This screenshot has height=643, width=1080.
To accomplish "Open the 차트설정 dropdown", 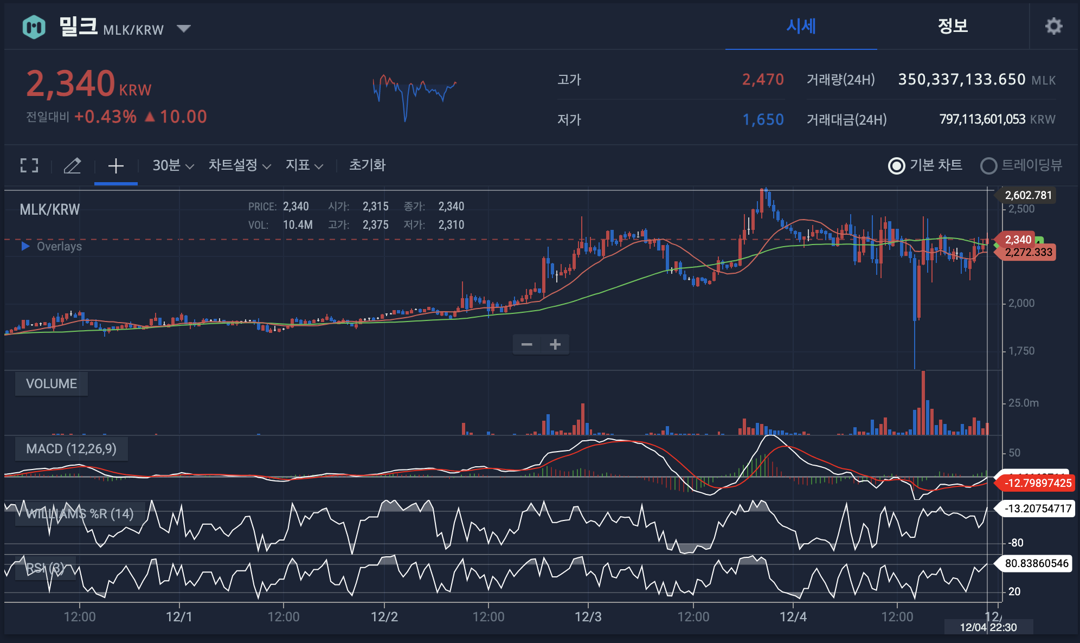I will point(239,165).
